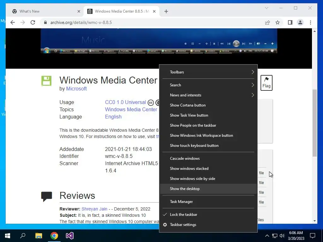Show hidden tray icons chevron

coord(267,236)
